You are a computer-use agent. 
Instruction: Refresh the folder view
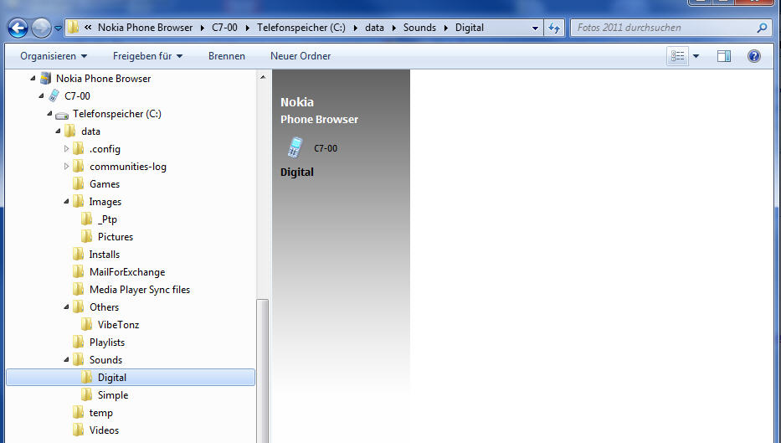(553, 28)
